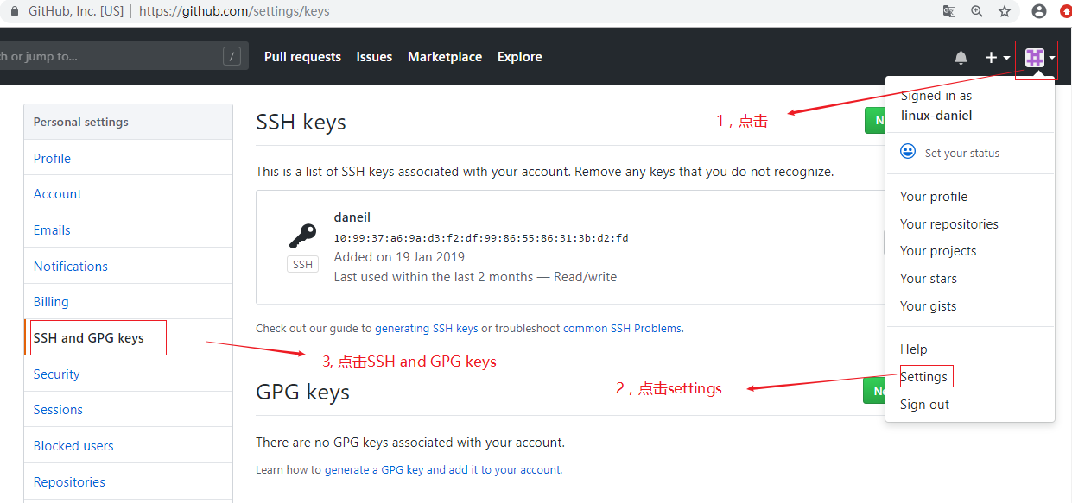This screenshot has width=1072, height=503.
Task: Click the address bar URL
Action: (x=234, y=11)
